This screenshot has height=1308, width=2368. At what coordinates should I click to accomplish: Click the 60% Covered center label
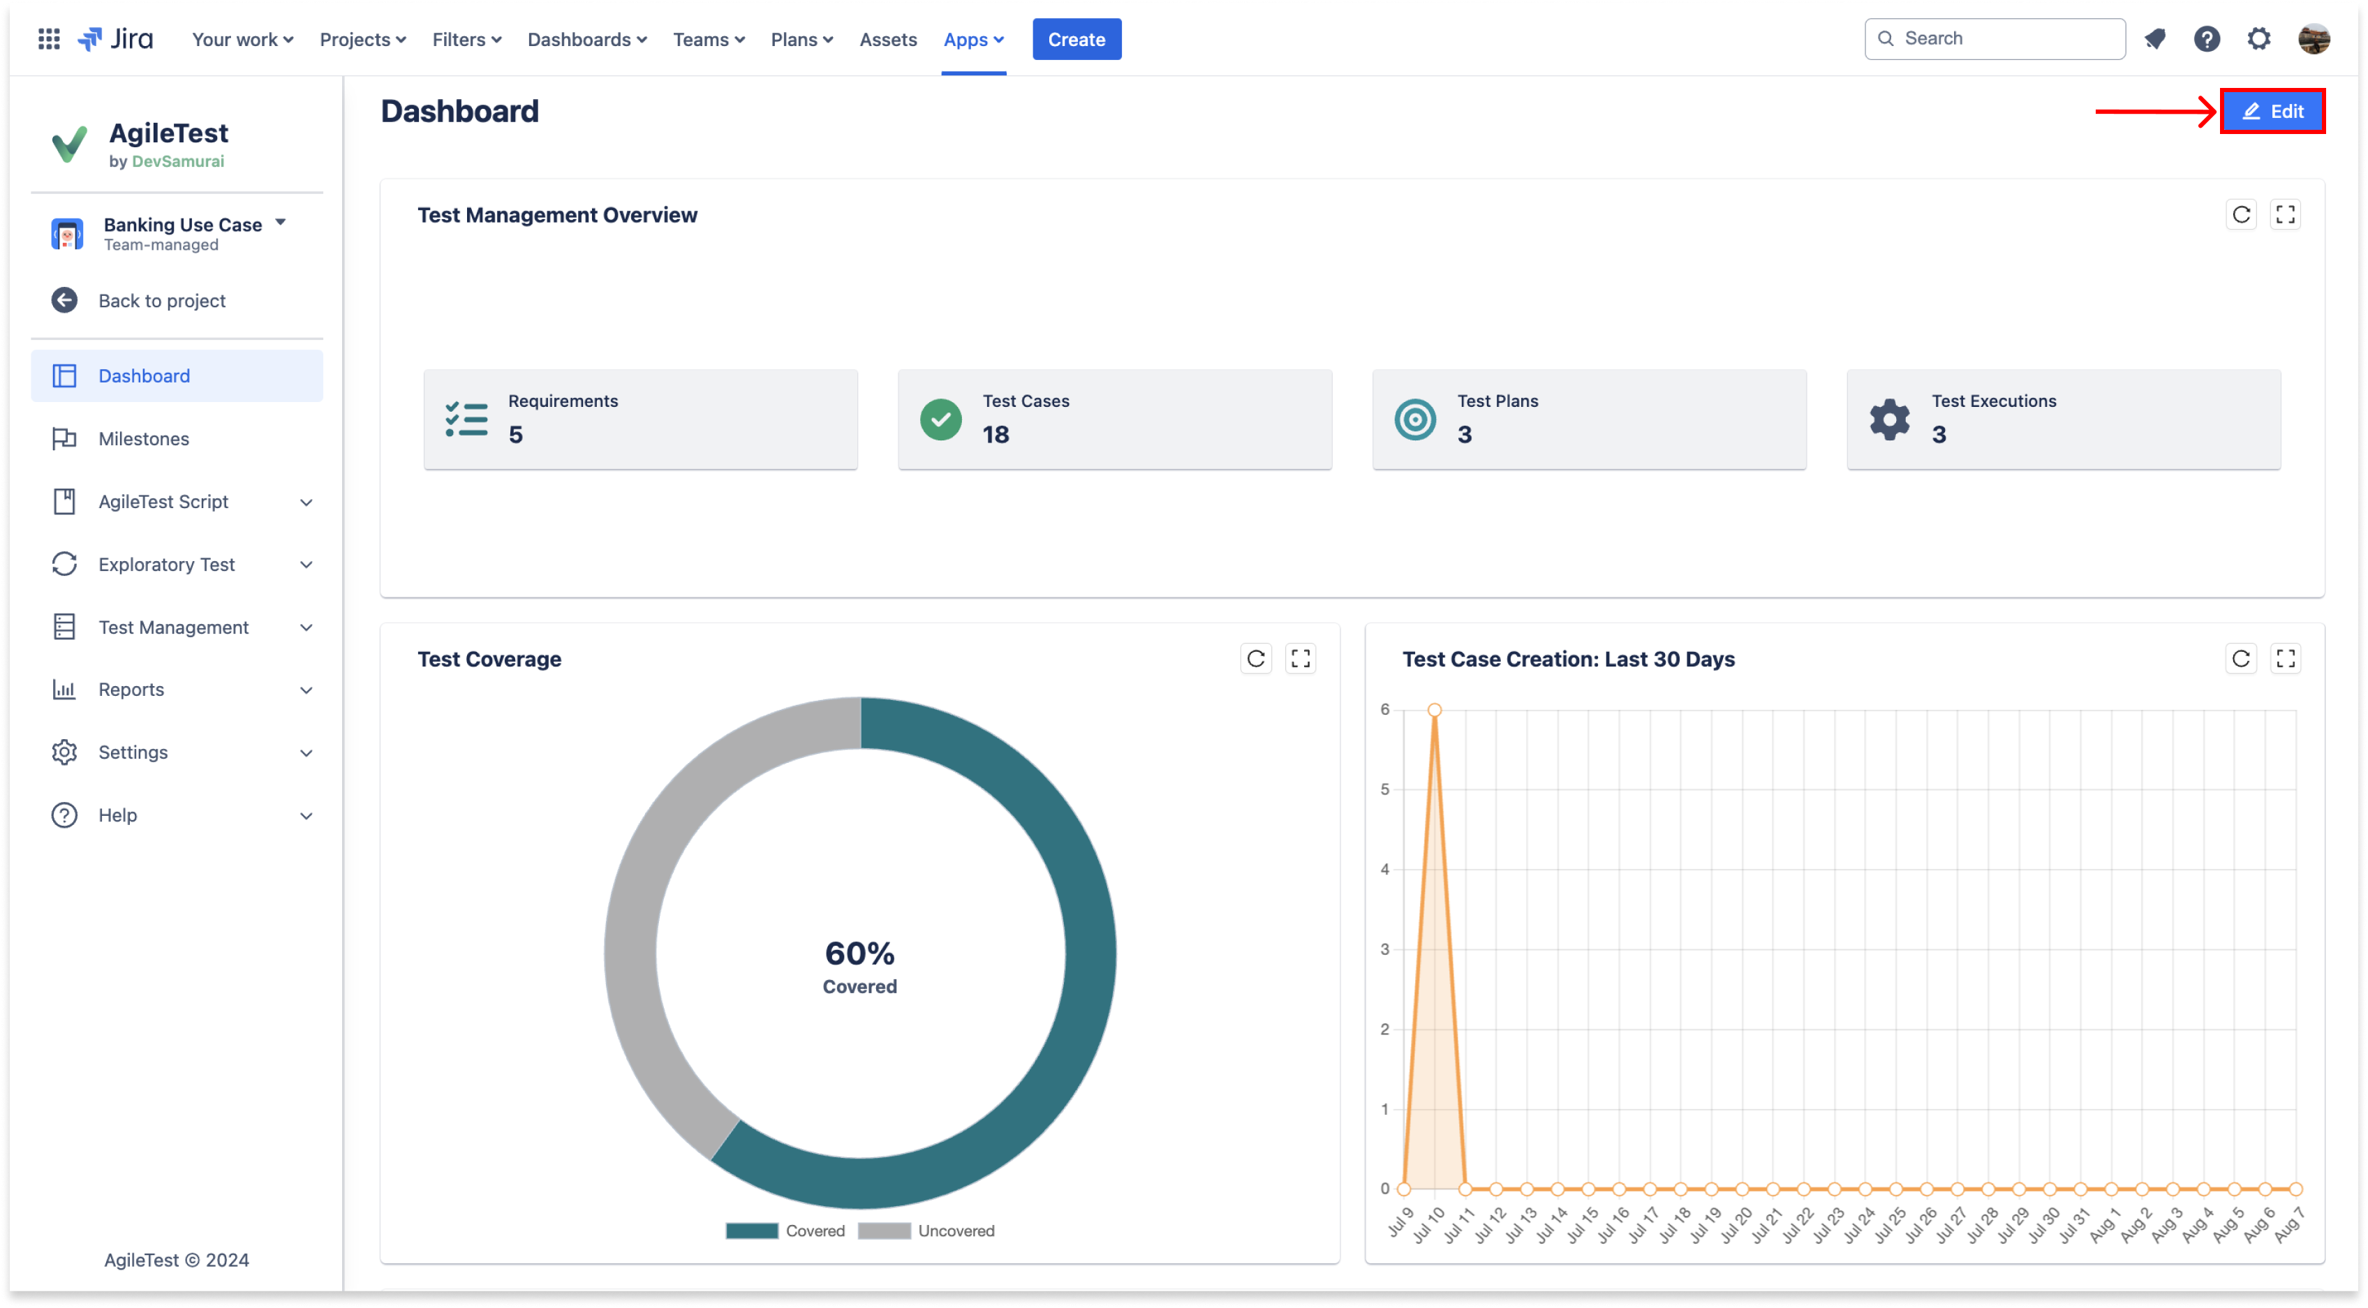pos(859,967)
